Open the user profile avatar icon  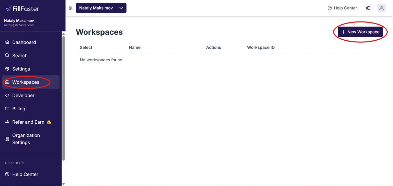pos(381,8)
